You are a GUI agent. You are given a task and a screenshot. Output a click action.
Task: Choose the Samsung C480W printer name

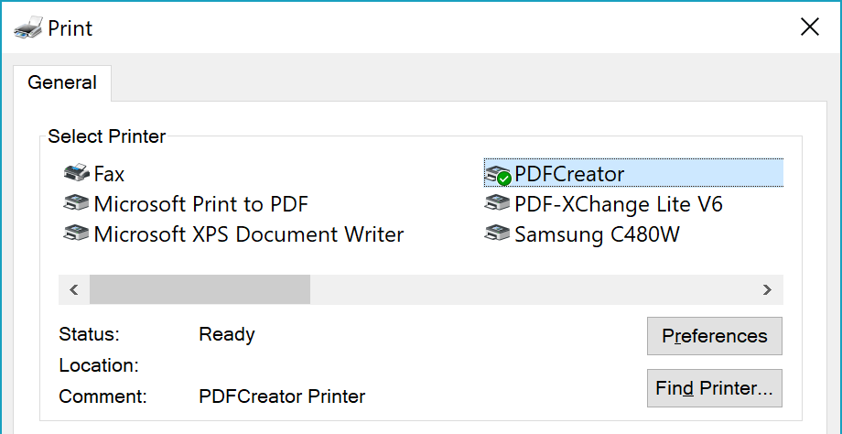[597, 234]
